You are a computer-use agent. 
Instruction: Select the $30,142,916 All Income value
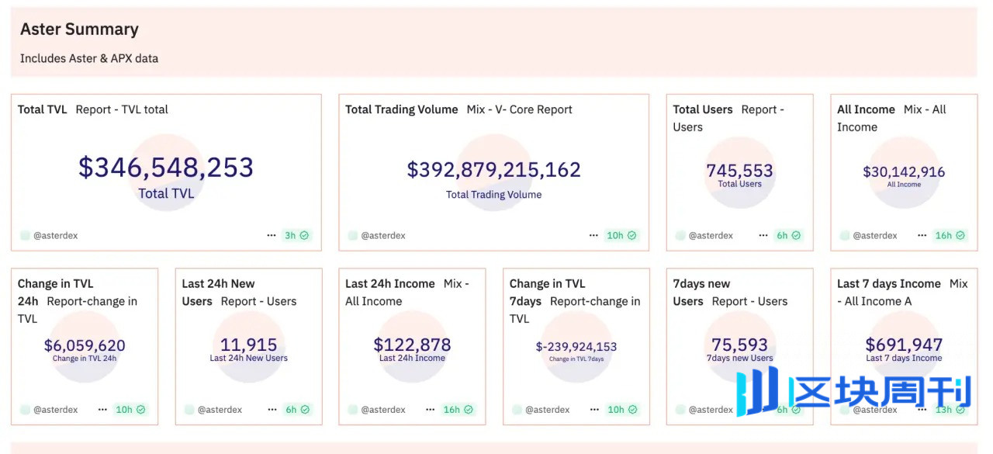tap(904, 172)
